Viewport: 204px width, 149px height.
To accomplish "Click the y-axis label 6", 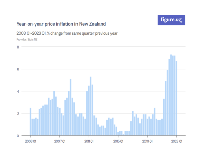I will [18, 69].
